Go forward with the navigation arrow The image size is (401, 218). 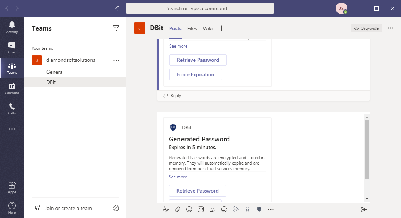pyautogui.click(x=17, y=8)
